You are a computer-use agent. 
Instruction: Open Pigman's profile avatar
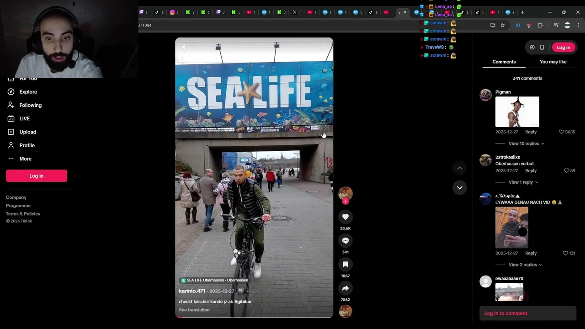485,95
